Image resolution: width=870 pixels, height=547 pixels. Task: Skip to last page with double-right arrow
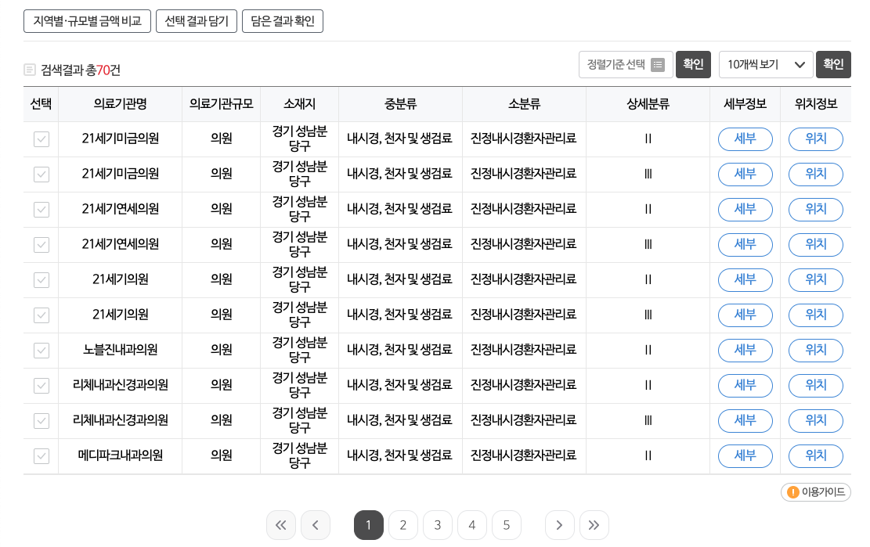point(594,525)
